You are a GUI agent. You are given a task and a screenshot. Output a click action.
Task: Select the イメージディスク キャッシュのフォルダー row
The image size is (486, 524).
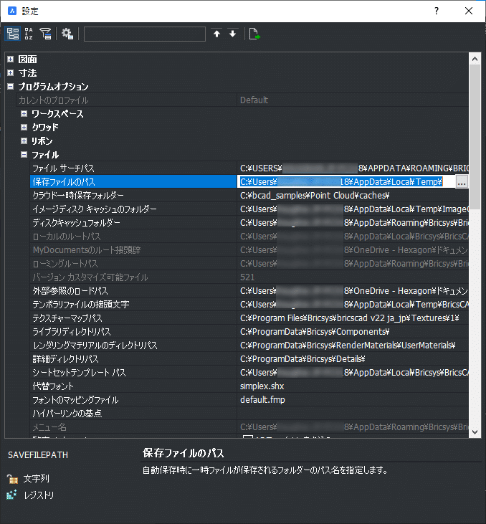coord(249,209)
